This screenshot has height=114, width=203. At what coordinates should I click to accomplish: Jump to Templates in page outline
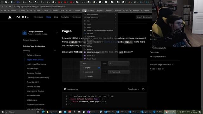(155, 52)
